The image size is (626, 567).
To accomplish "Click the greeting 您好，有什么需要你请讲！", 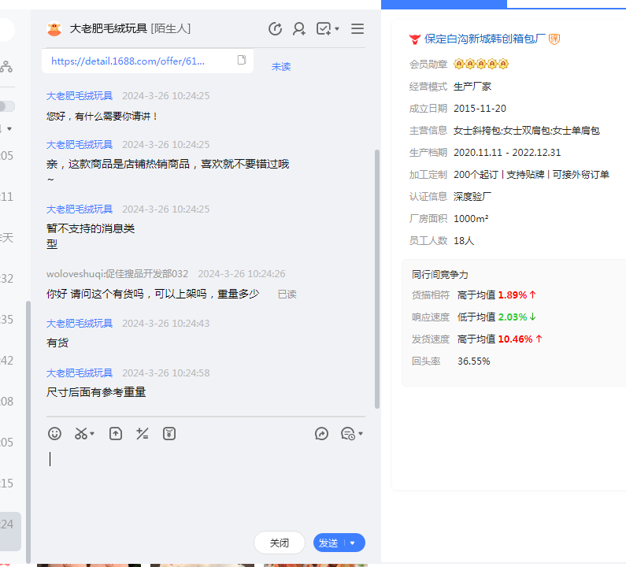I will click(x=102, y=117).
